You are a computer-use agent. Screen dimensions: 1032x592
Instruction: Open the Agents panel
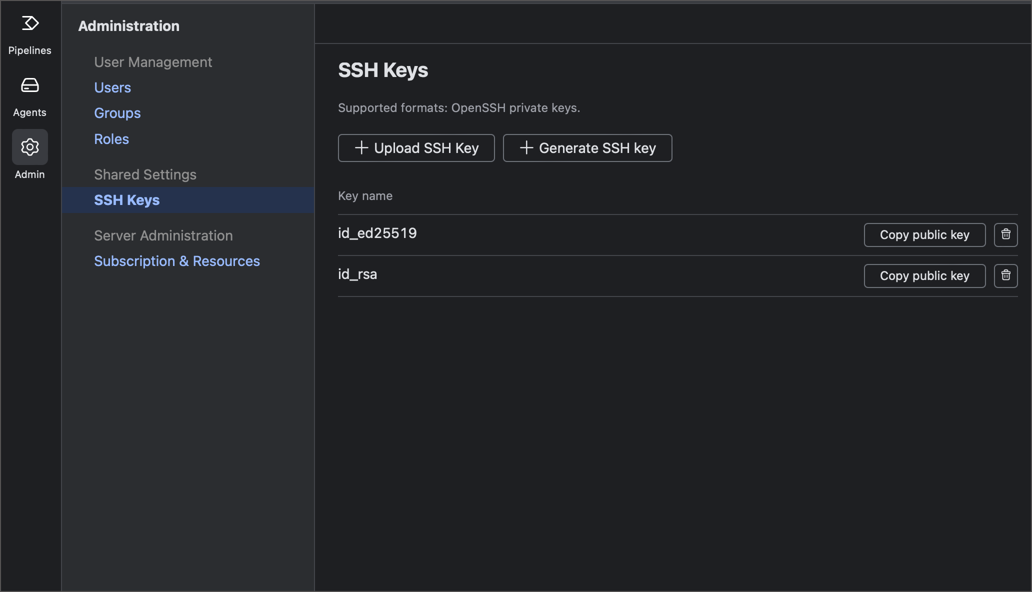[29, 95]
